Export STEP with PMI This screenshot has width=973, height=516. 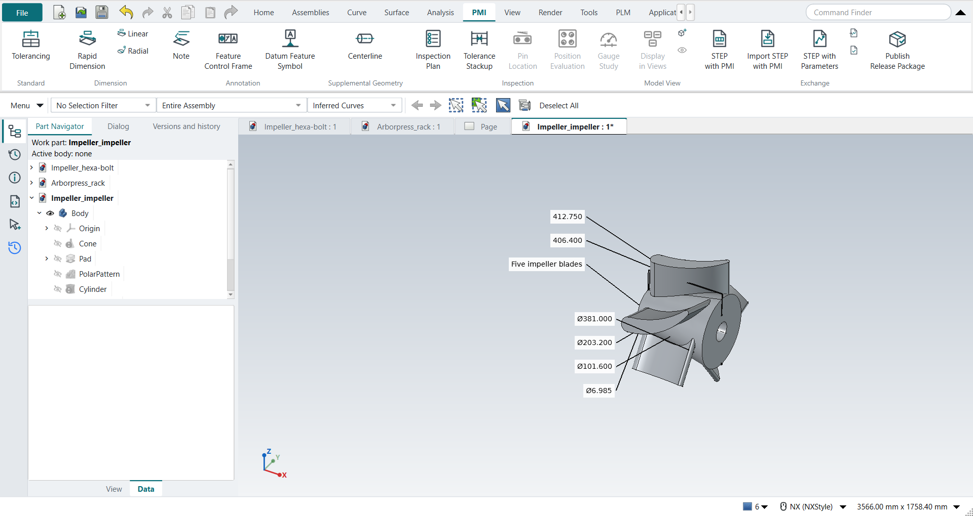point(719,50)
